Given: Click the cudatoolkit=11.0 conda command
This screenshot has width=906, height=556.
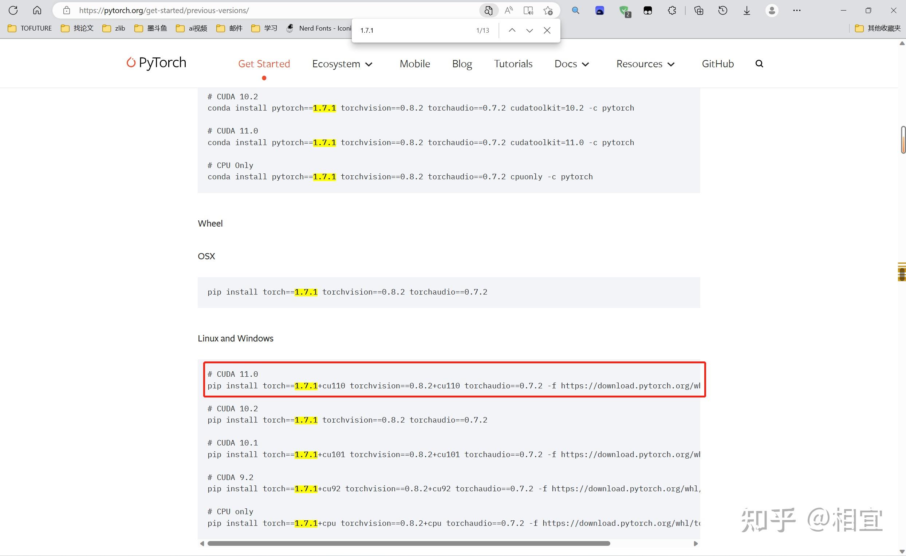Looking at the screenshot, I should pos(421,143).
